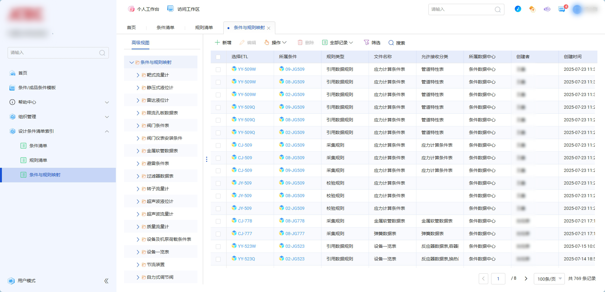Expand the 金属软管数据表 tree node
This screenshot has height=292, width=605.
tap(138, 151)
